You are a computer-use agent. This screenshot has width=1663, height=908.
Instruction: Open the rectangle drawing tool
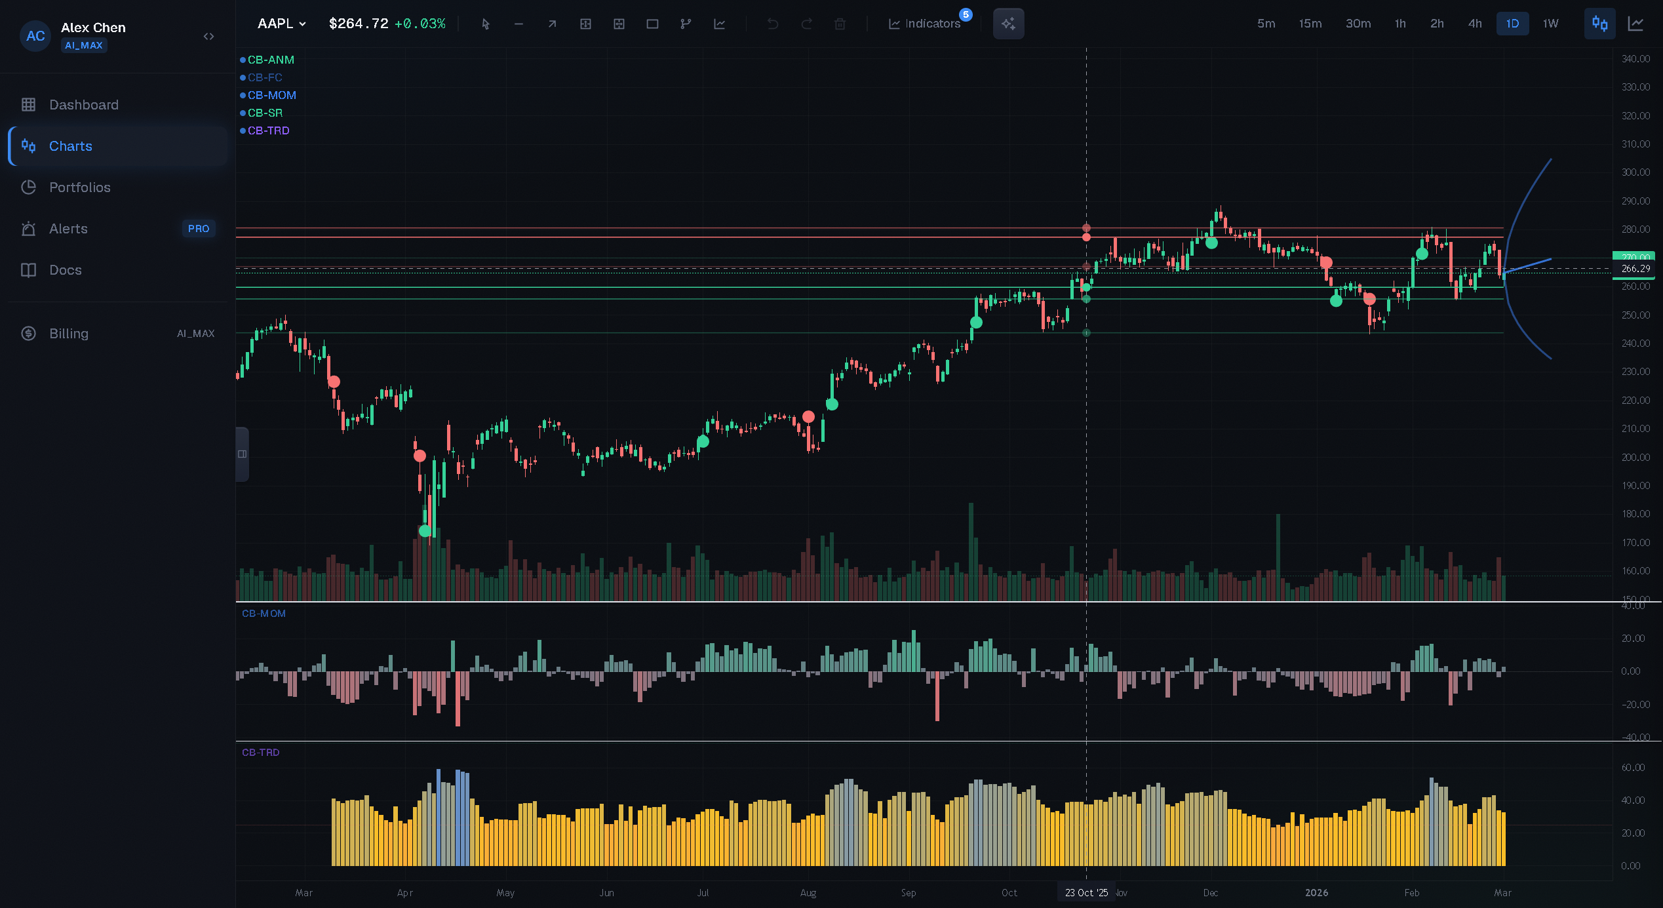tap(652, 24)
